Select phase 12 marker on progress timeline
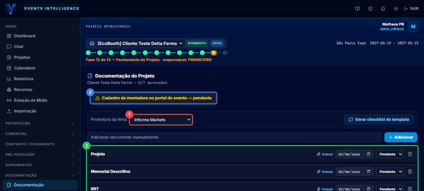424x191 pixels. tap(214, 53)
